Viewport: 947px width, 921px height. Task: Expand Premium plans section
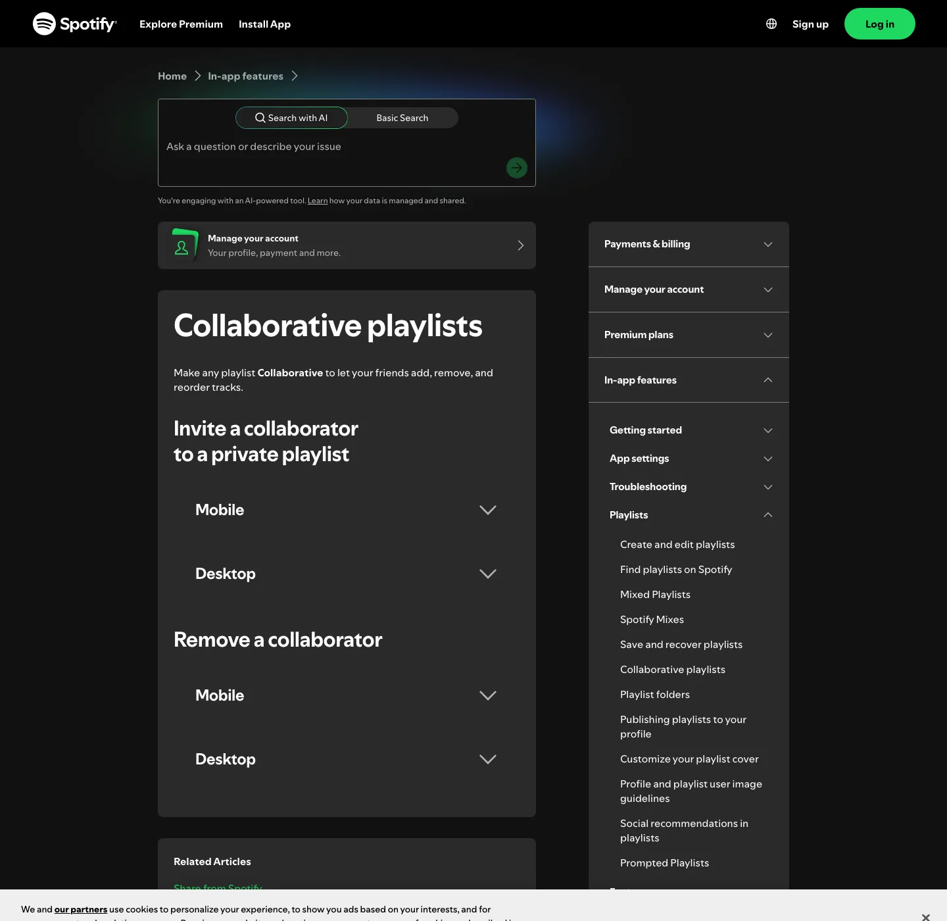pos(689,335)
